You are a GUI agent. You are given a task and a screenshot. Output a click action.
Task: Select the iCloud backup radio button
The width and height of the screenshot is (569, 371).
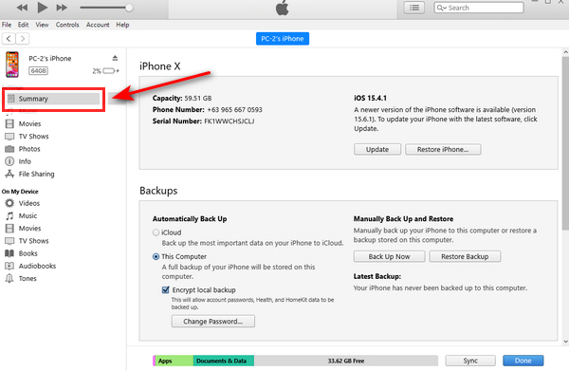(156, 232)
